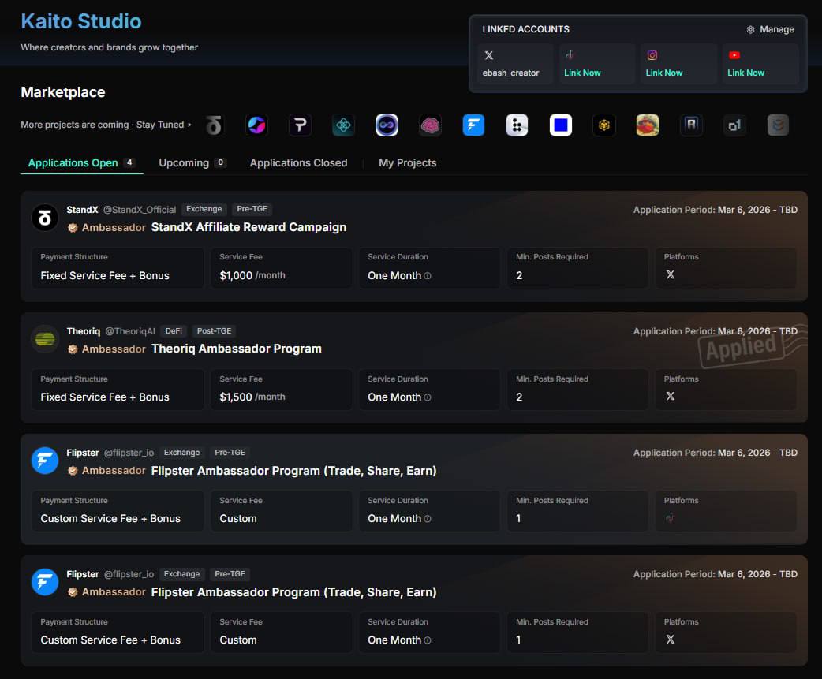The height and width of the screenshot is (679, 822).
Task: Open the blue square on white project icon
Action: click(560, 125)
